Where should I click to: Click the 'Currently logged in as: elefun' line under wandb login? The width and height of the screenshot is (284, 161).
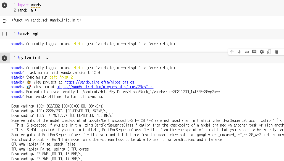(93, 44)
